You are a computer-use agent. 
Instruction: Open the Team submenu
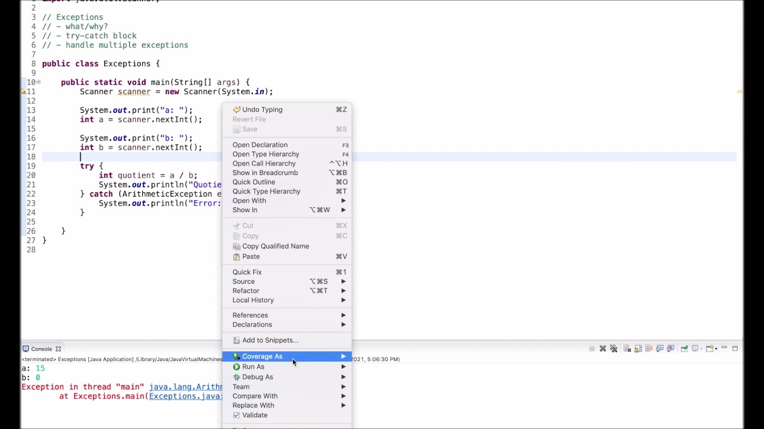click(x=287, y=387)
